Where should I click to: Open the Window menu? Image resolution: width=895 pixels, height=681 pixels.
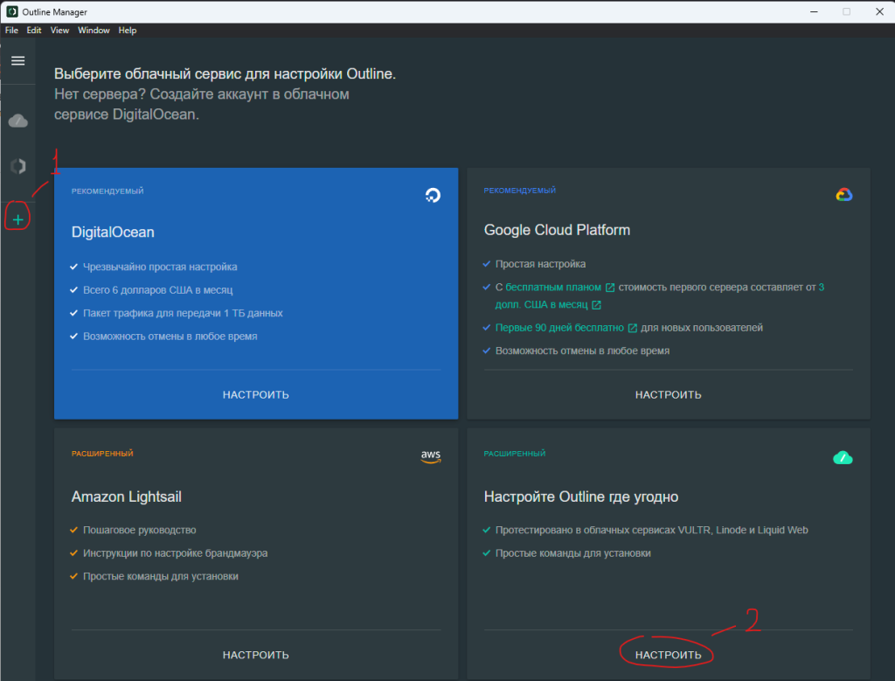point(94,31)
